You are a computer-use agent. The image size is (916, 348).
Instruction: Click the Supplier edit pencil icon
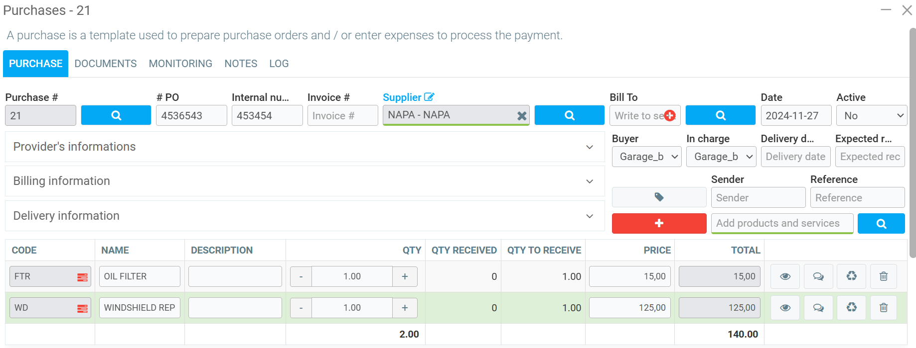(429, 97)
